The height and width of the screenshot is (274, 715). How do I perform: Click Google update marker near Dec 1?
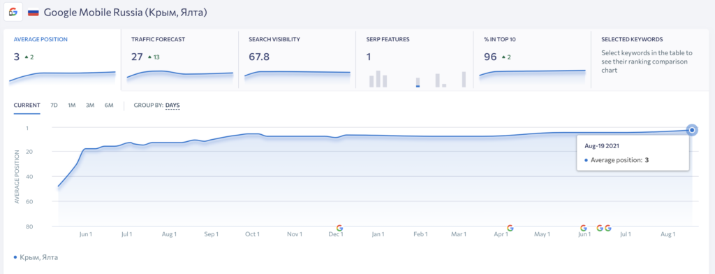pyautogui.click(x=339, y=228)
